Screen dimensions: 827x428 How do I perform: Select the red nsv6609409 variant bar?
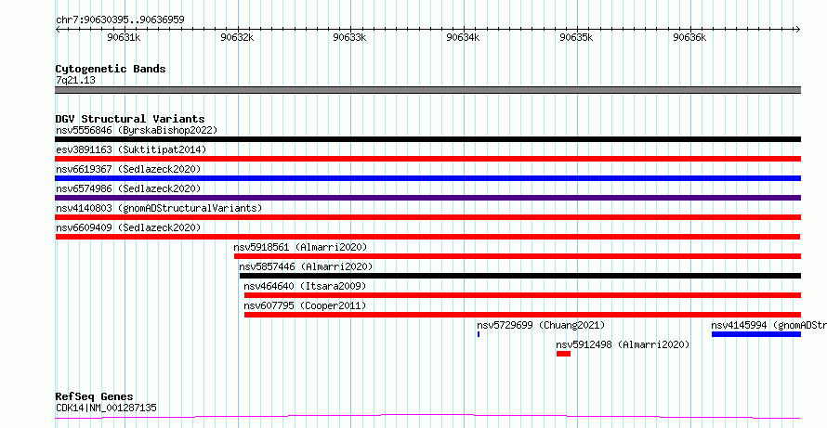427,237
